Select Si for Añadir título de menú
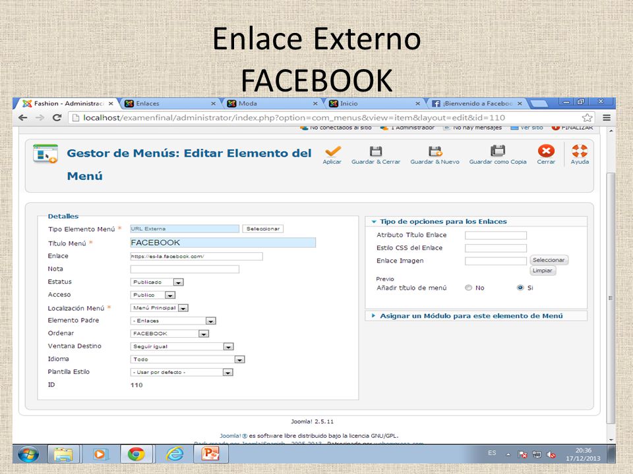 click(x=520, y=288)
